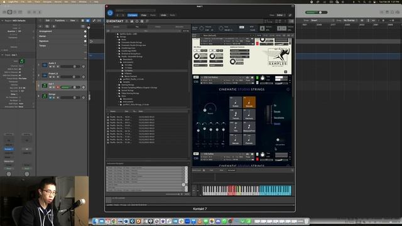Open Logic Functions menu in tracks area

(61, 21)
